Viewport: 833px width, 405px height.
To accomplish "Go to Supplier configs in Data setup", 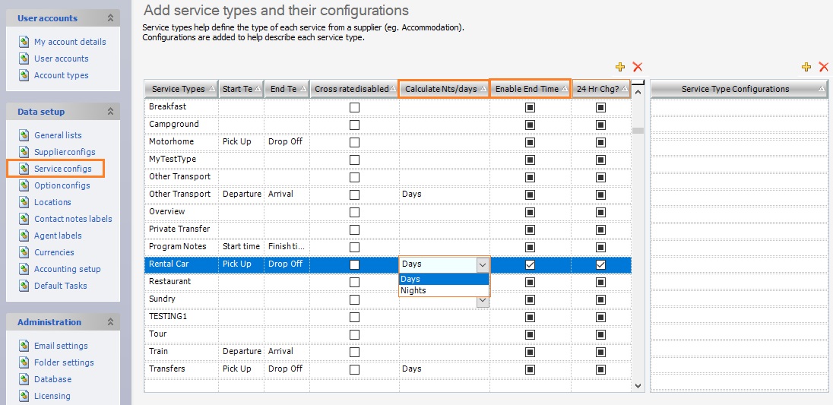I will [x=65, y=152].
